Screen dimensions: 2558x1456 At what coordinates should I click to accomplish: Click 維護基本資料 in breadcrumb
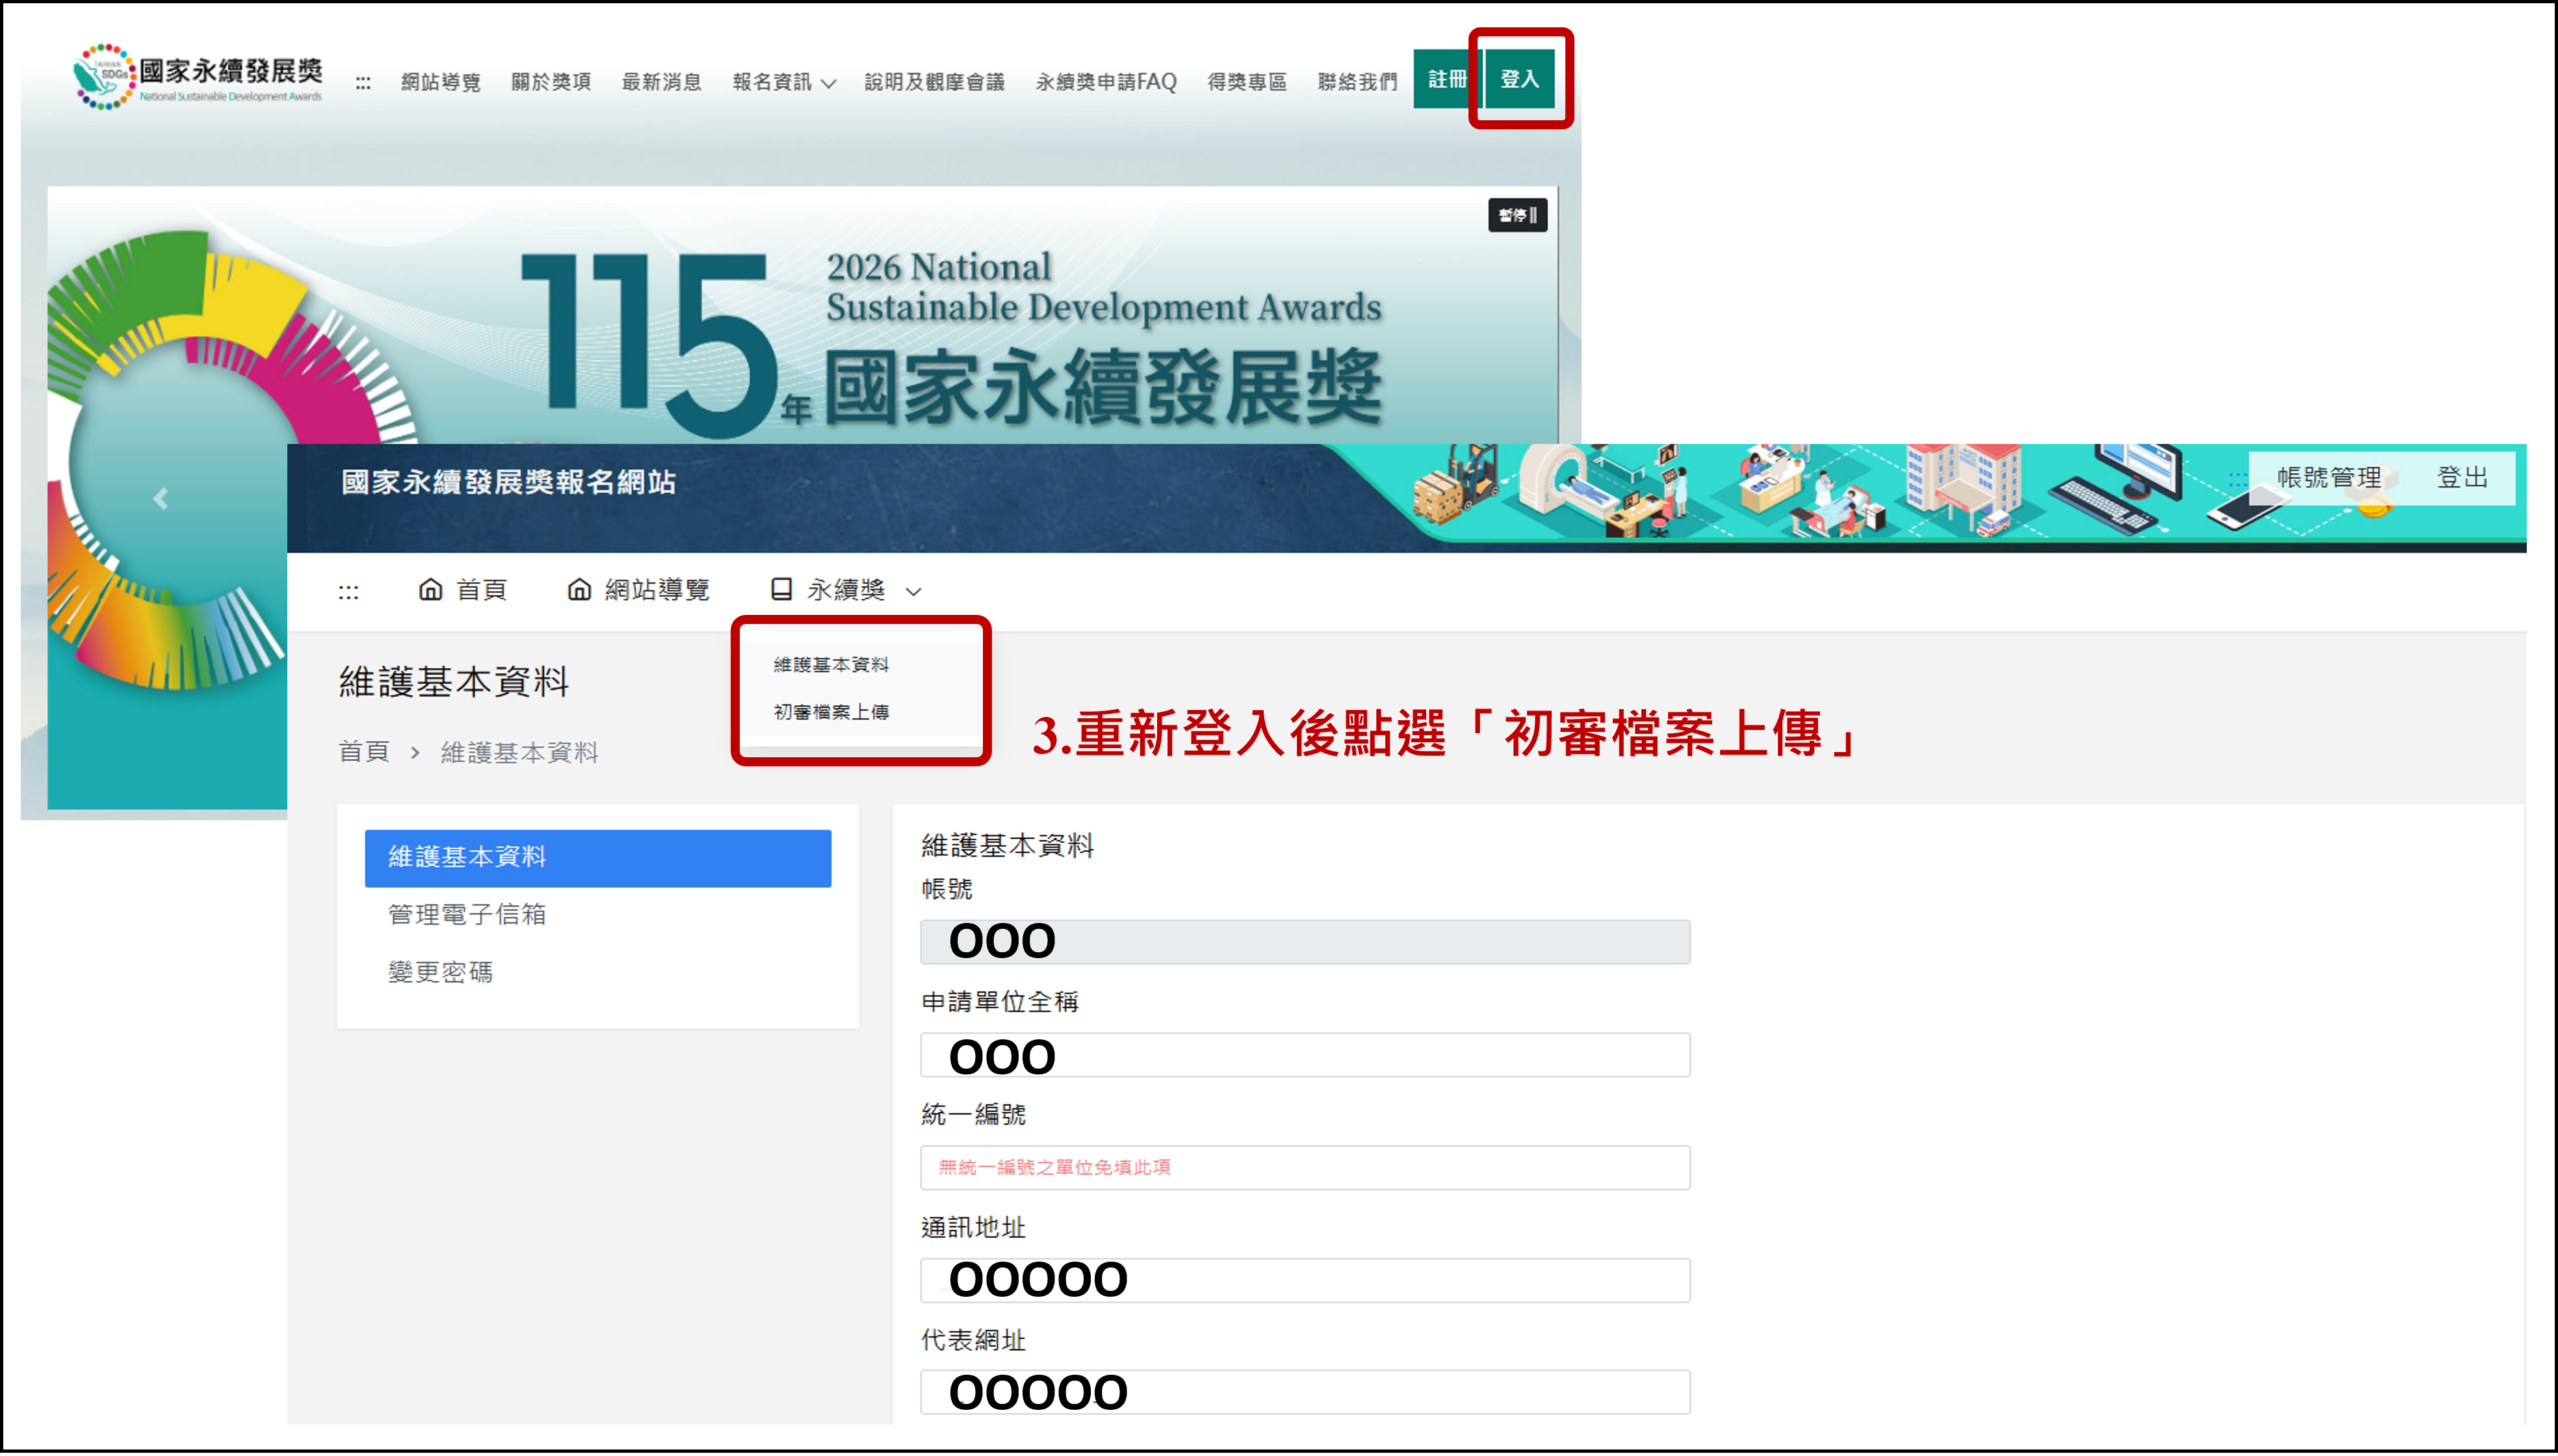pos(519,753)
